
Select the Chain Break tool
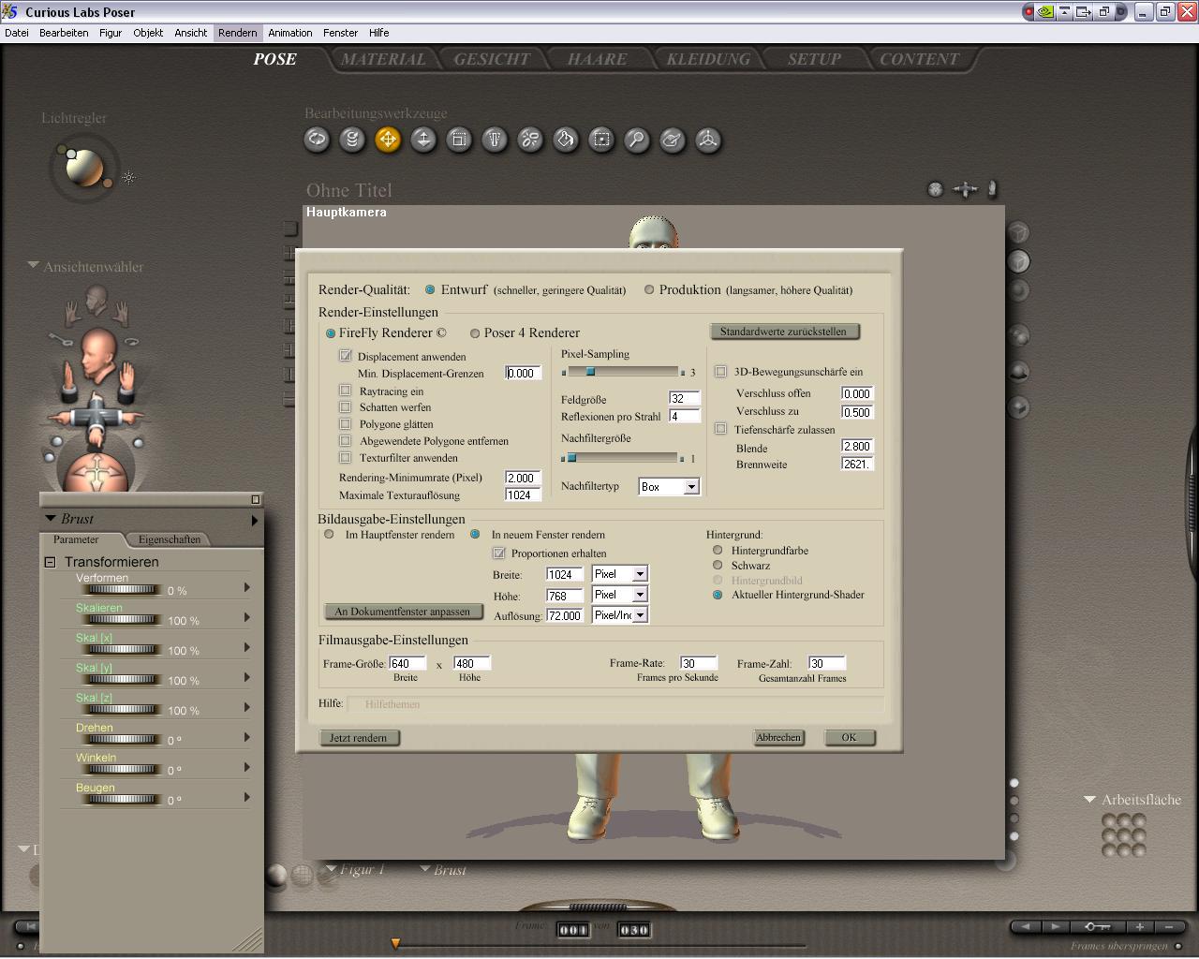[x=530, y=140]
